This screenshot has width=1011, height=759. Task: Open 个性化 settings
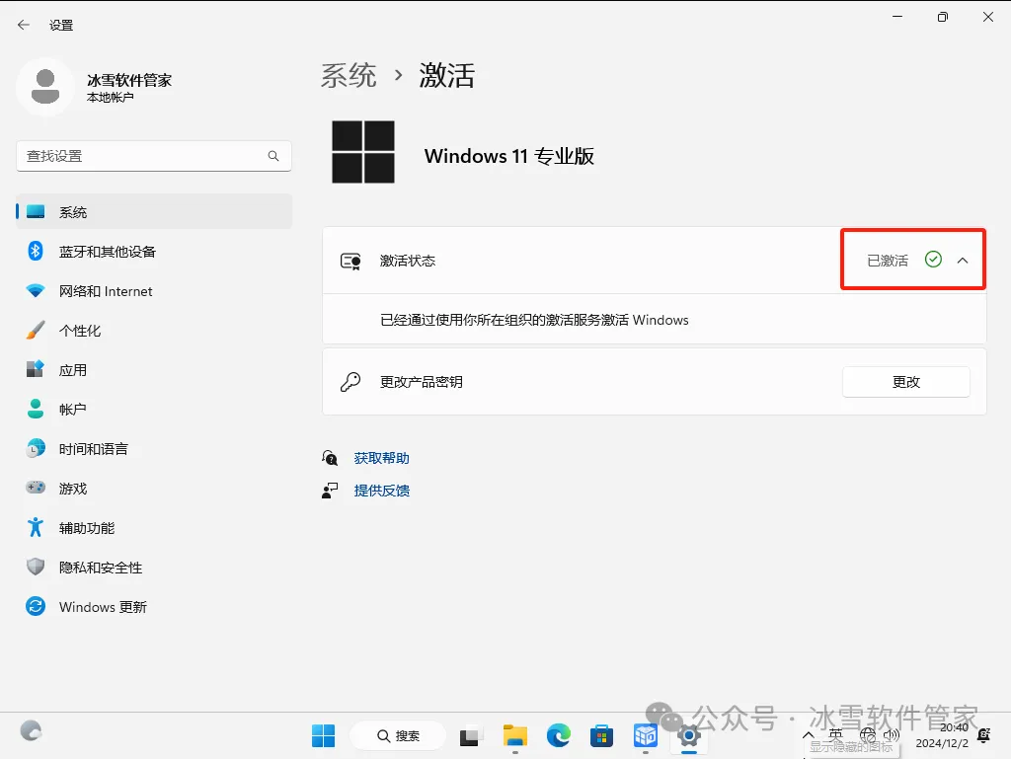point(153,331)
